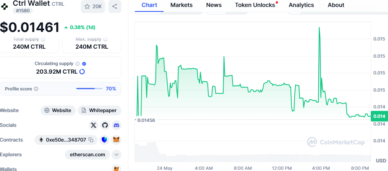Click the contract address 0xe50e...348707
The image size is (388, 171).
click(x=66, y=140)
